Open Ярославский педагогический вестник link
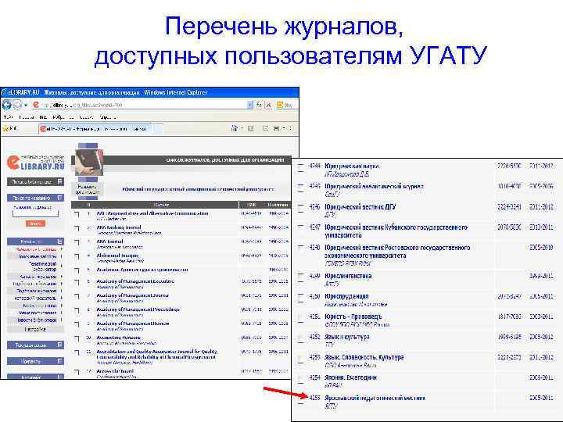The image size is (563, 422). [375, 398]
